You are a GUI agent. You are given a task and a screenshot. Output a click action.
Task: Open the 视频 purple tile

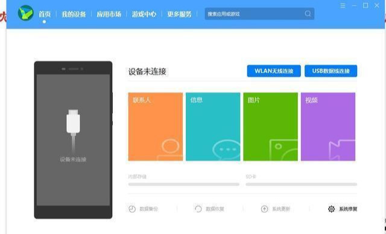[328, 126]
